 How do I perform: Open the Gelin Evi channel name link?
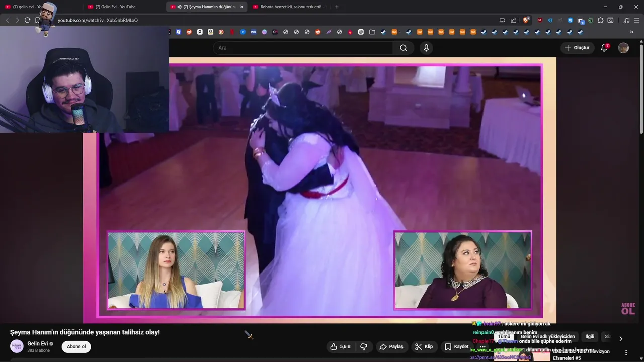(38, 343)
